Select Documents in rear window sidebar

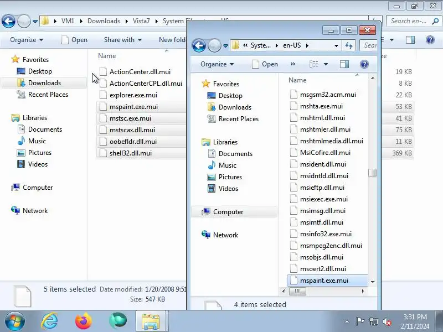(45, 129)
